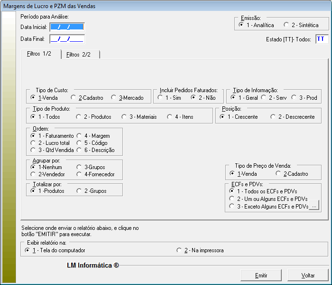Open the ECFs e PDVs ellipsis browse button

[314, 206]
